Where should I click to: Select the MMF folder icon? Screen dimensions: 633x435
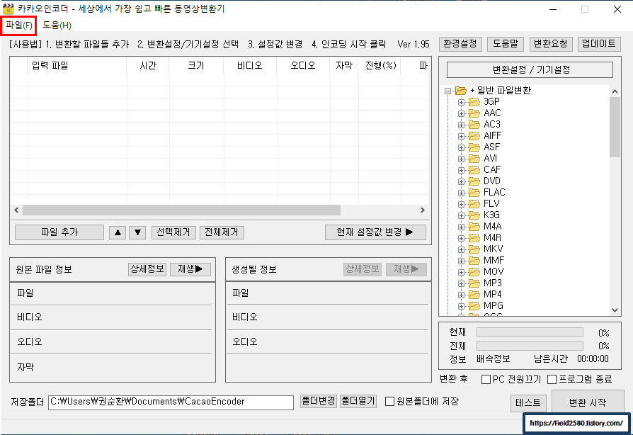[x=474, y=261]
